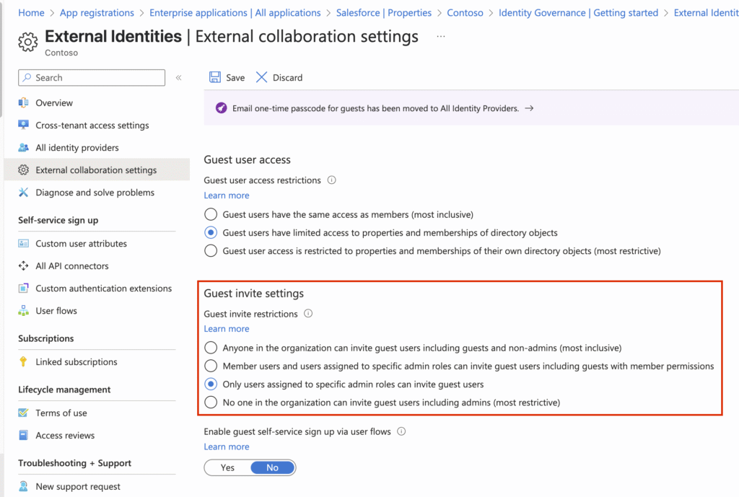Set guest self-service sign up to Yes

[x=227, y=467]
